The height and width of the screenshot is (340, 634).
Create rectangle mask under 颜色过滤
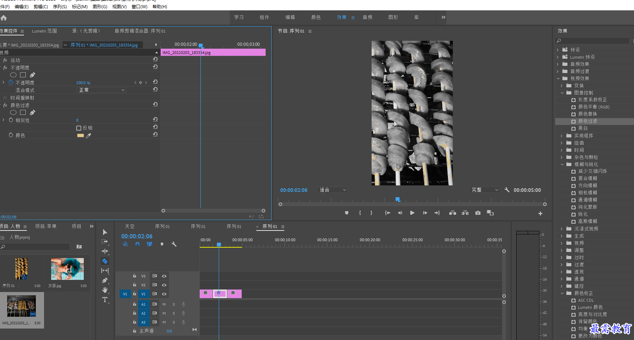click(23, 112)
